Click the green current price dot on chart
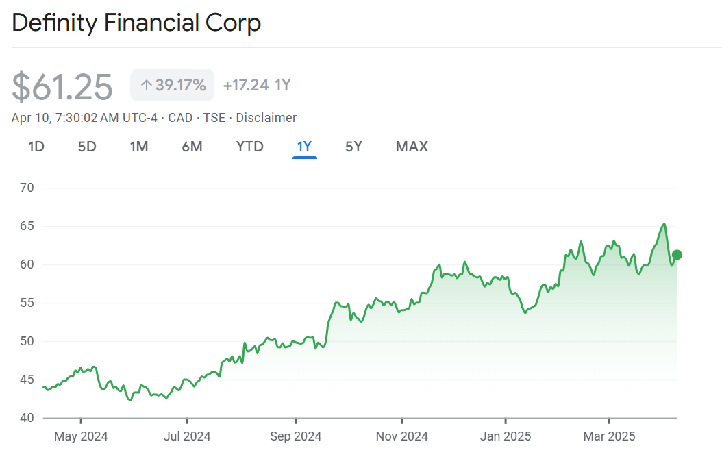 point(677,255)
